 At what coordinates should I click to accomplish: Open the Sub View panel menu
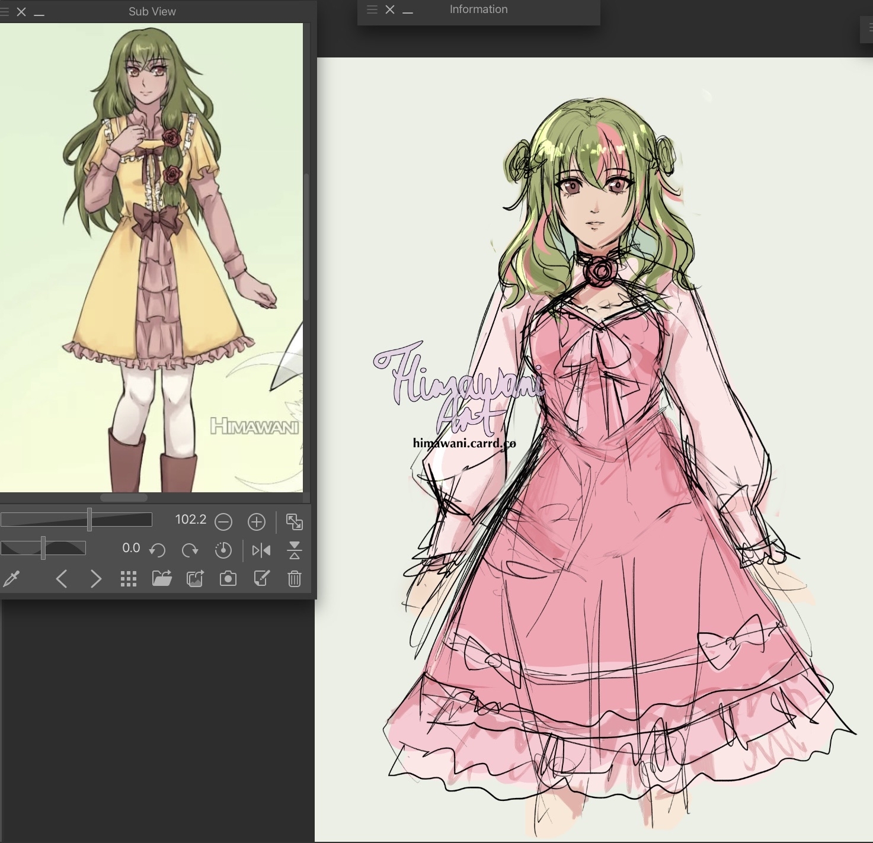(3, 11)
